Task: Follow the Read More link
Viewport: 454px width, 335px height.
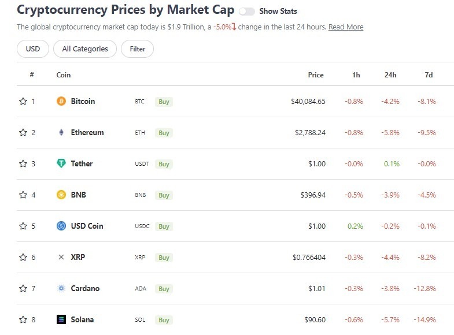Action: coord(346,27)
